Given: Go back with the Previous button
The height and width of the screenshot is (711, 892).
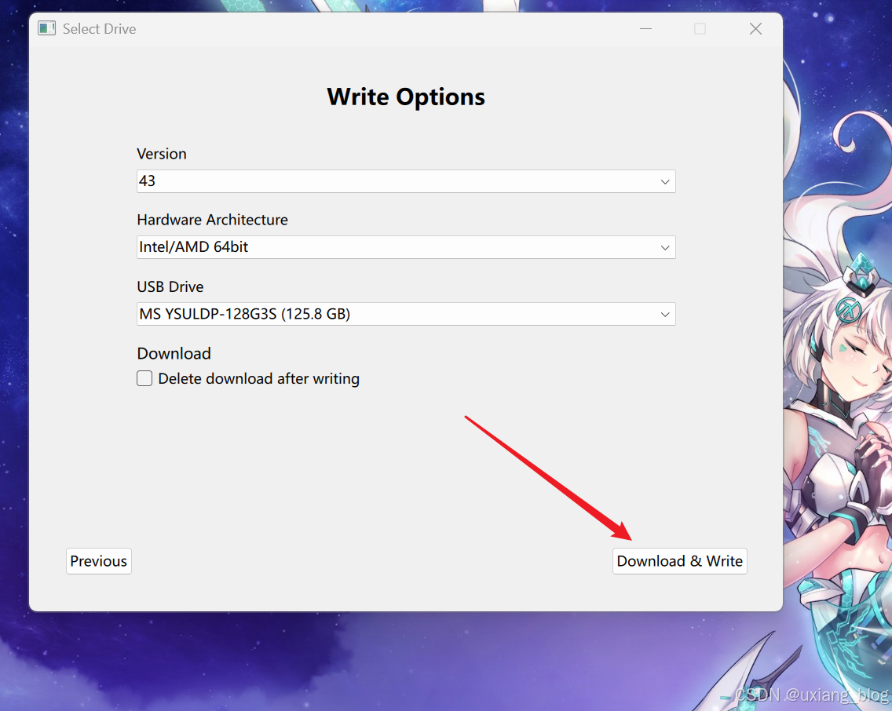Looking at the screenshot, I should (98, 561).
